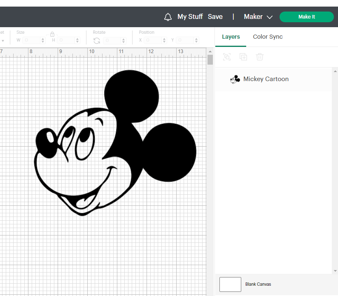The image size is (338, 296).
Task: Save the project
Action: (x=215, y=16)
